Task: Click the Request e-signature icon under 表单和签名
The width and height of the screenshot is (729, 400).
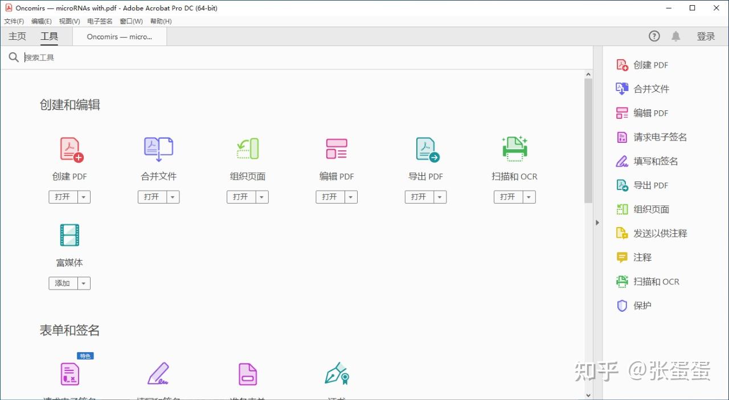Action: (70, 374)
